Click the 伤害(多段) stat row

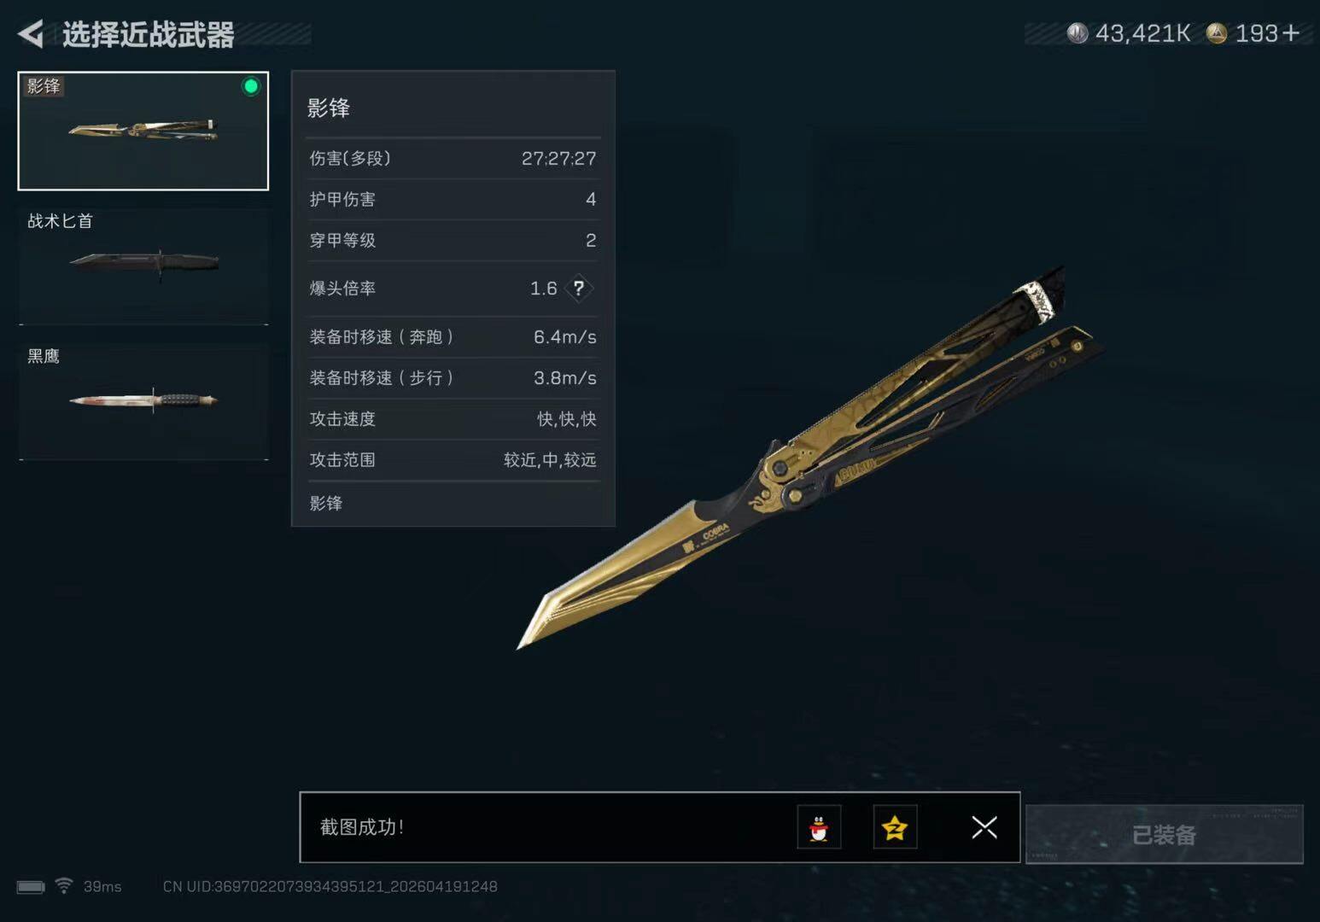coord(453,159)
